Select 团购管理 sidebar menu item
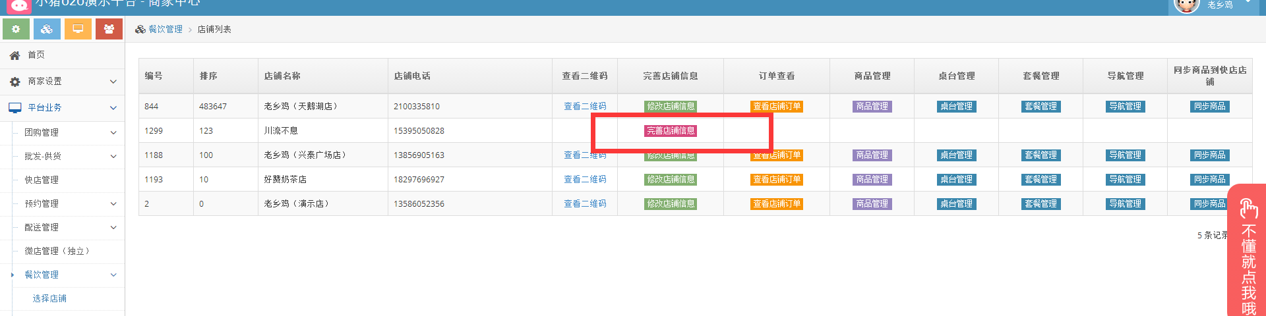Image resolution: width=1266 pixels, height=316 pixels. coord(42,133)
